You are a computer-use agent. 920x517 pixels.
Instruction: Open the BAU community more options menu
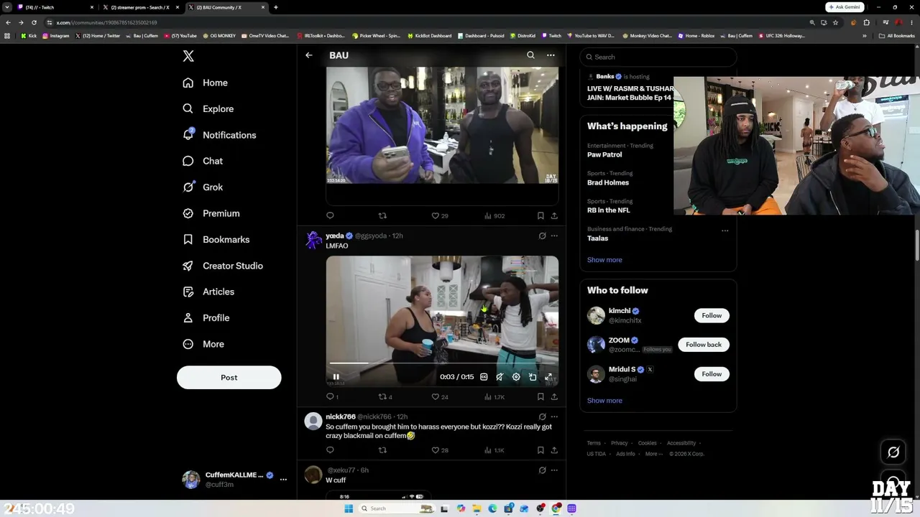[551, 55]
